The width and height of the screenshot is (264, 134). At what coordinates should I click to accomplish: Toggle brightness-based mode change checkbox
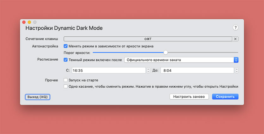[66, 46]
